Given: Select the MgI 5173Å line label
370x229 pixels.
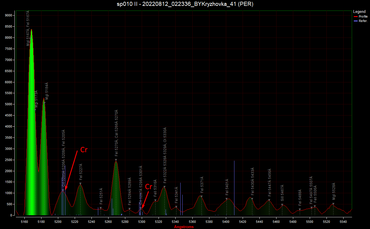Looking at the screenshot, I should (36, 99).
